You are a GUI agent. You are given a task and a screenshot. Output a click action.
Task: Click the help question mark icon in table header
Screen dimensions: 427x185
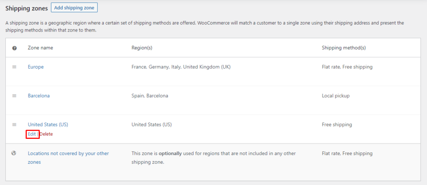point(15,48)
